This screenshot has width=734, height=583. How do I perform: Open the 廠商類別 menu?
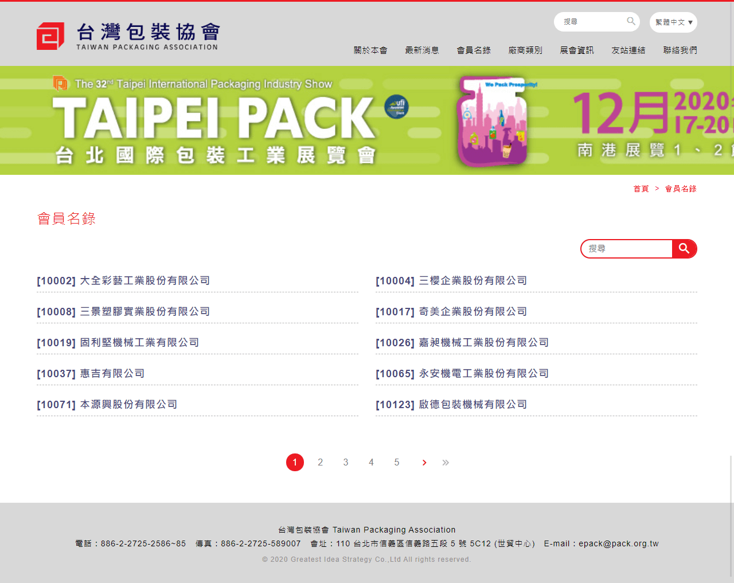(525, 50)
